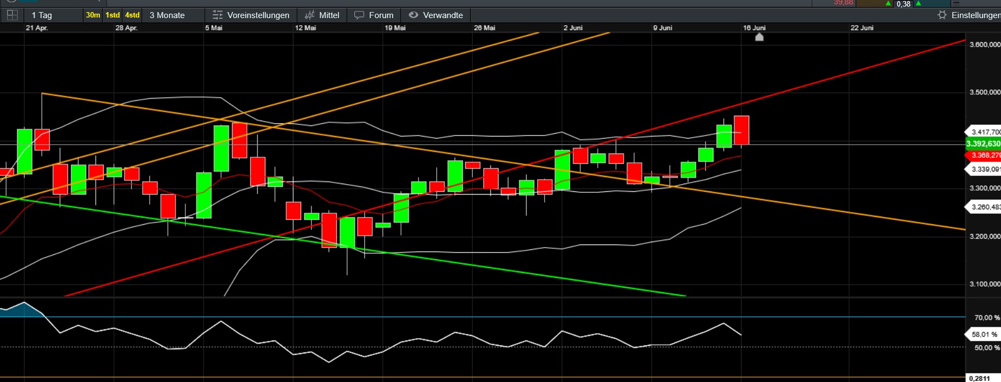Viewport: 1001px width, 382px height.
Task: Click the 9 Juni date label
Action: pos(663,28)
